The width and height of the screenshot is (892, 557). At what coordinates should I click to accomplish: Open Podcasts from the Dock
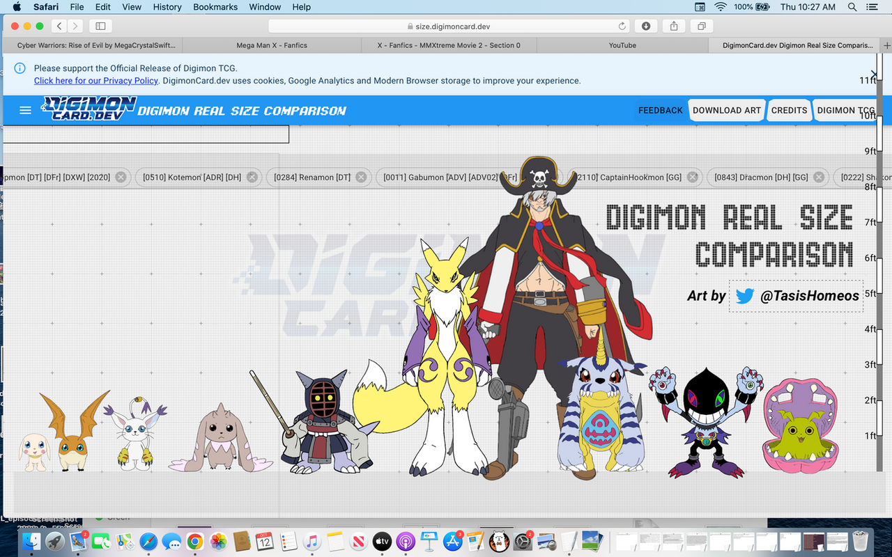click(x=406, y=541)
